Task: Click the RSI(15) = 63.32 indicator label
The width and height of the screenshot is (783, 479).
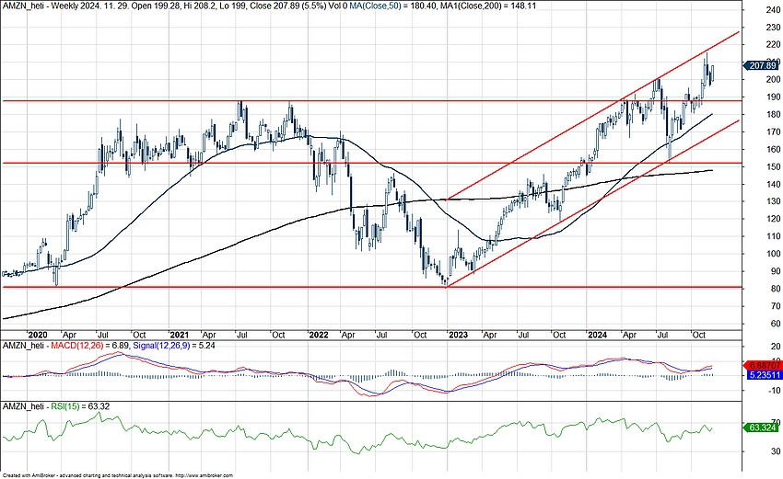Action: tap(80, 406)
